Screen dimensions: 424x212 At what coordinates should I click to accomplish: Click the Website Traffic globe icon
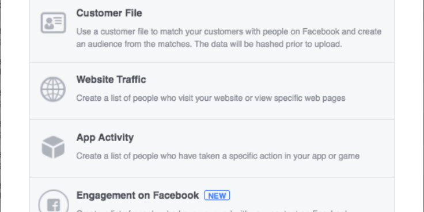53,89
